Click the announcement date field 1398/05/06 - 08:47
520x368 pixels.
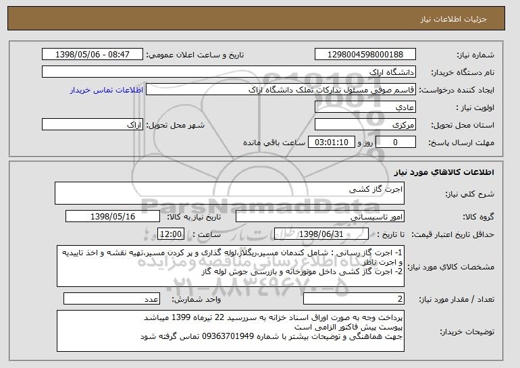(93, 55)
